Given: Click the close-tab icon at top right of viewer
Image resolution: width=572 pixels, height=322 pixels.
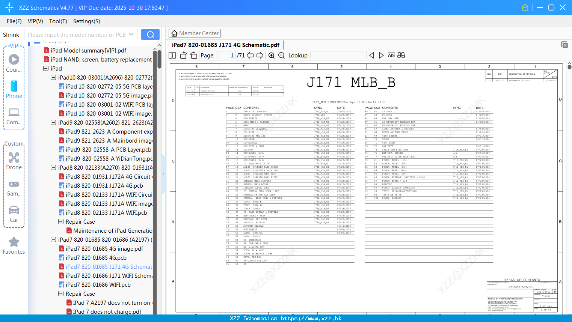Looking at the screenshot, I should click(564, 45).
